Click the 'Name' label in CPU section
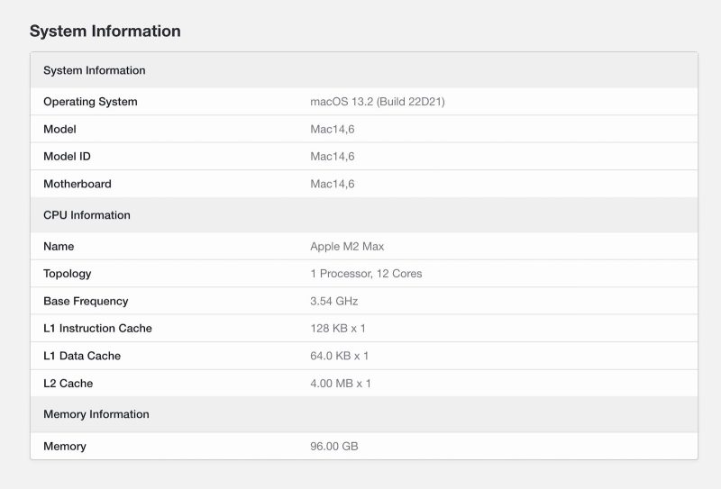 (x=59, y=247)
